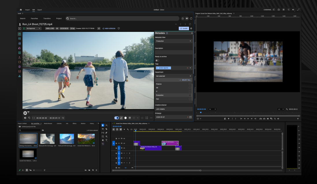Click the New Version link
This screenshot has height=184, width=317.
109,29
